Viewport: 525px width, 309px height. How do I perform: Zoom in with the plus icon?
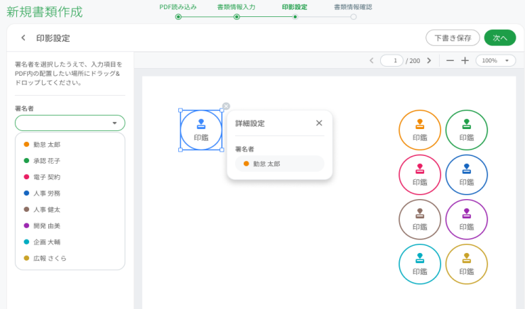pyautogui.click(x=465, y=60)
